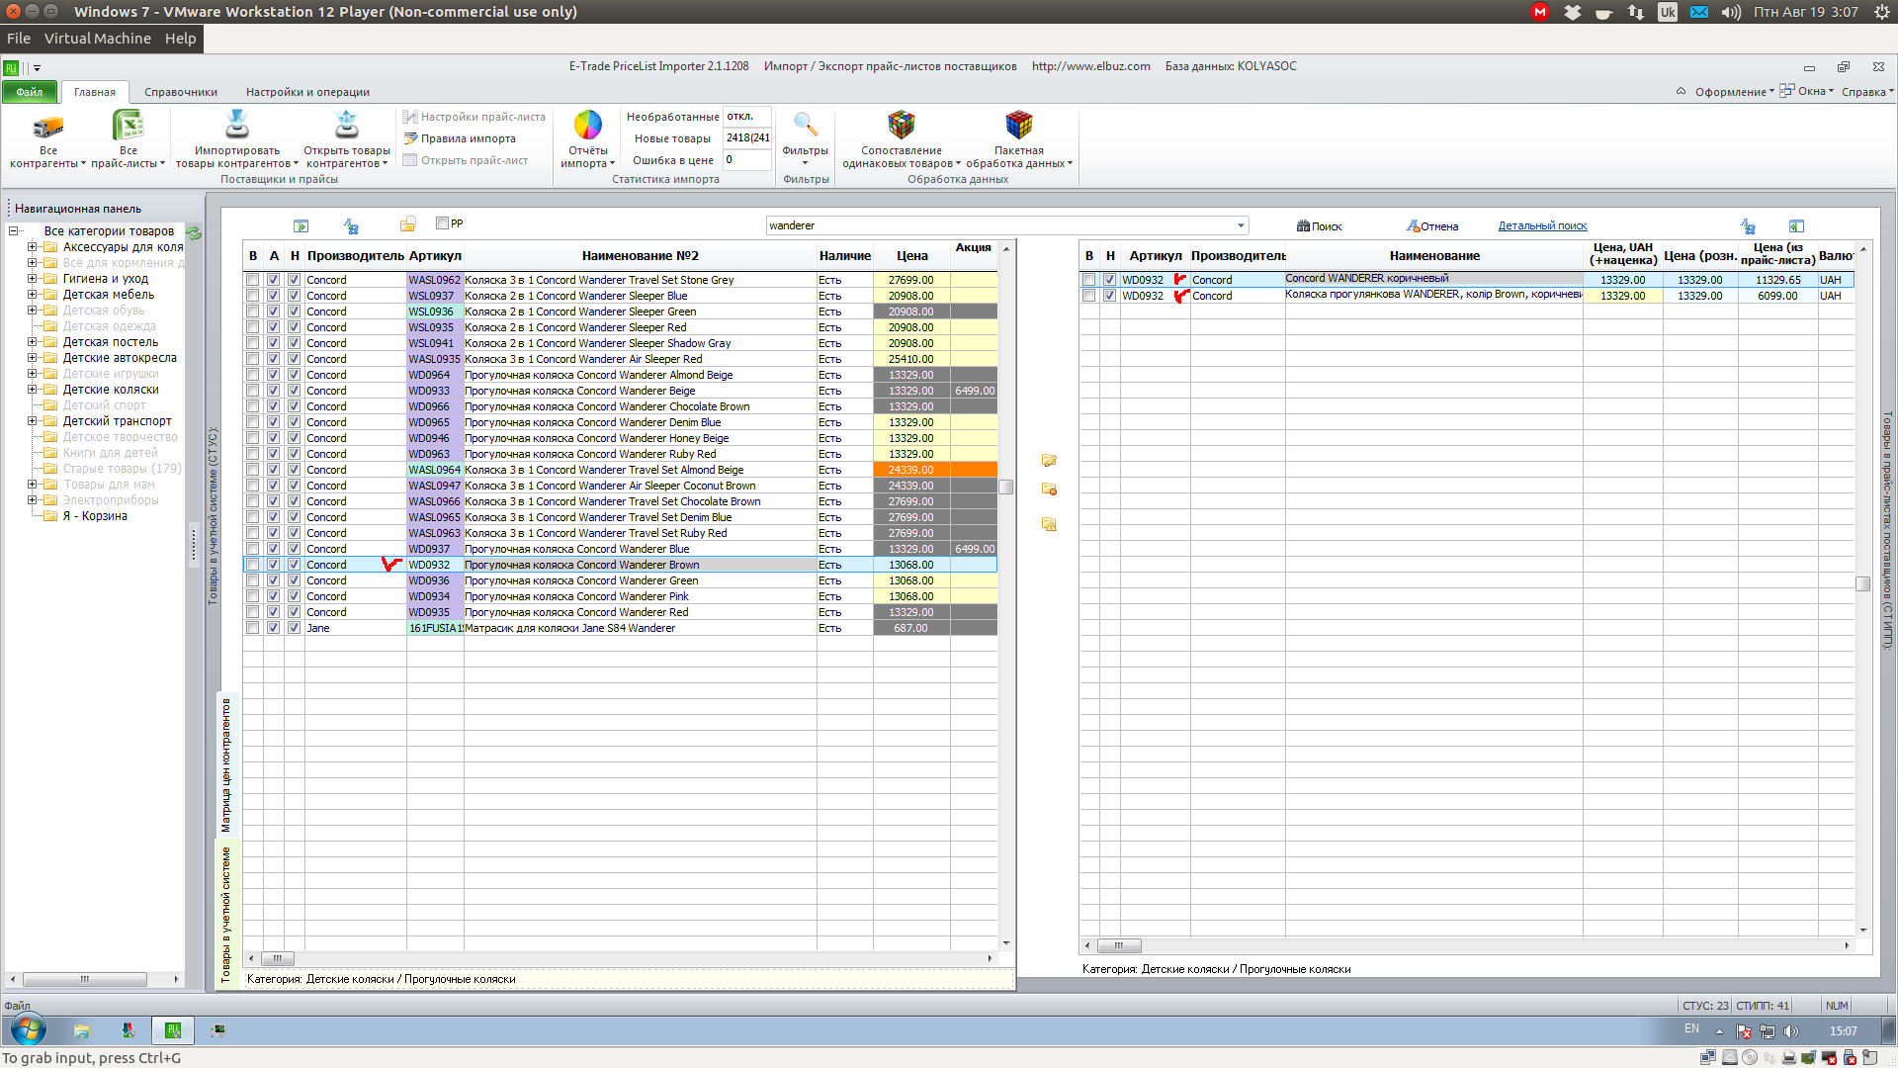This screenshot has height=1068, width=1898.
Task: Refresh the category tree with green arrows icon
Action: coord(194,232)
